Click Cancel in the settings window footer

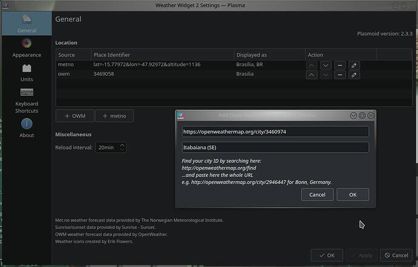point(396,255)
